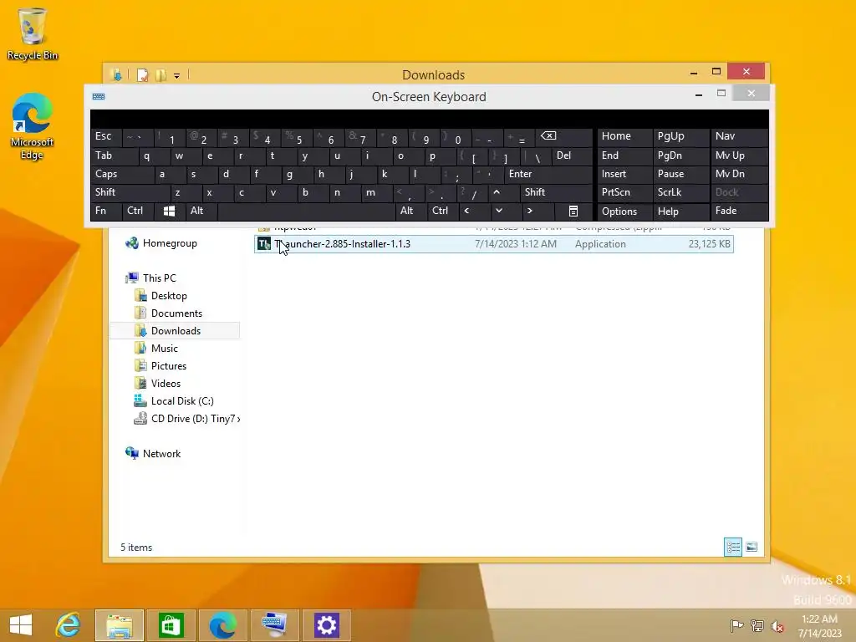Open the Microsoft Edge desktop shortcut
The image size is (856, 642).
(33, 127)
